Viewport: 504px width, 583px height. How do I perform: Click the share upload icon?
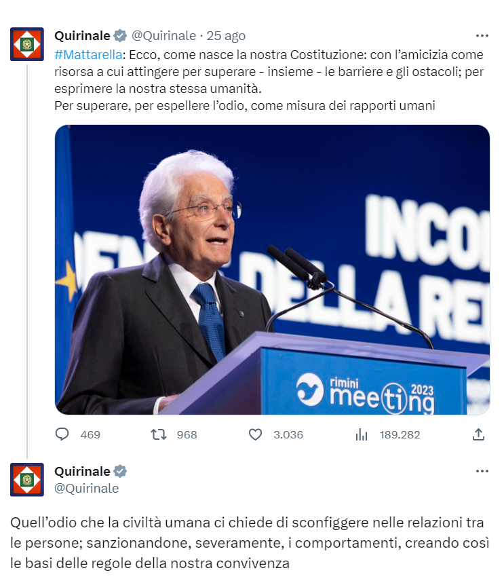tap(478, 434)
